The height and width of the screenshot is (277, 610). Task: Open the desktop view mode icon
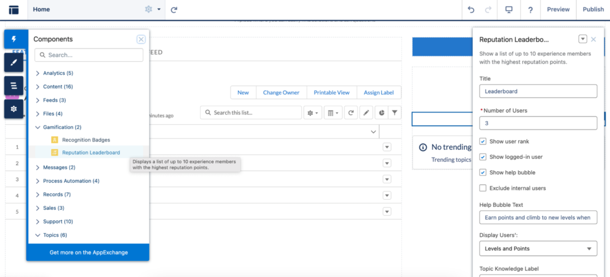pos(509,10)
